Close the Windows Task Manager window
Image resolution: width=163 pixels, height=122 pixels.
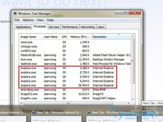[135, 13]
